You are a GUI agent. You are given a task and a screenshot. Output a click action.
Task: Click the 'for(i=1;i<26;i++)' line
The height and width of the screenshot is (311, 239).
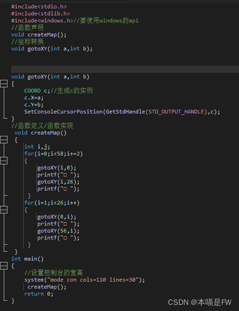(x=52, y=203)
